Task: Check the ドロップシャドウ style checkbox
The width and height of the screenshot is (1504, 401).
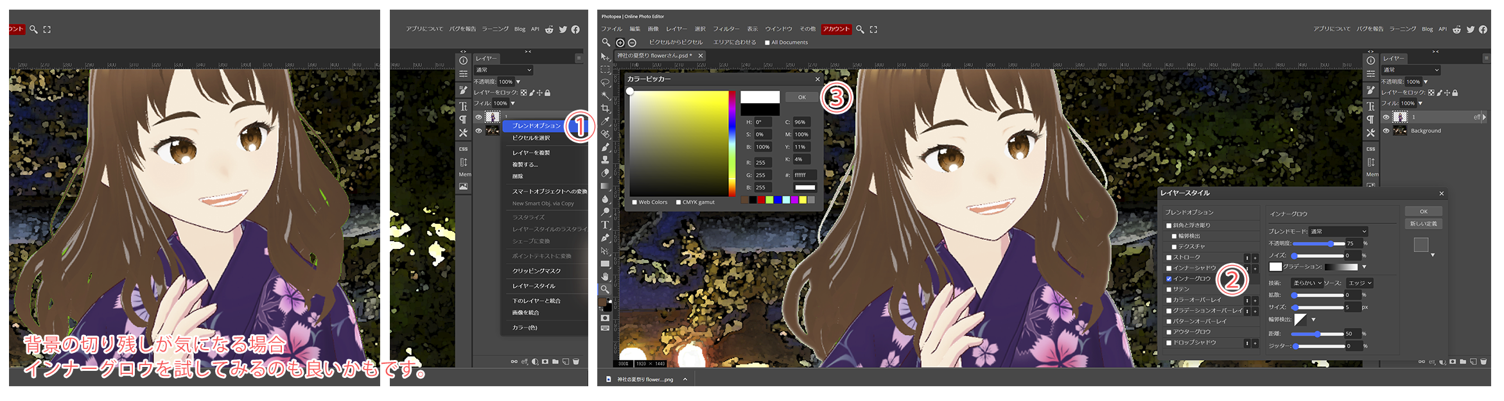Action: point(1169,343)
